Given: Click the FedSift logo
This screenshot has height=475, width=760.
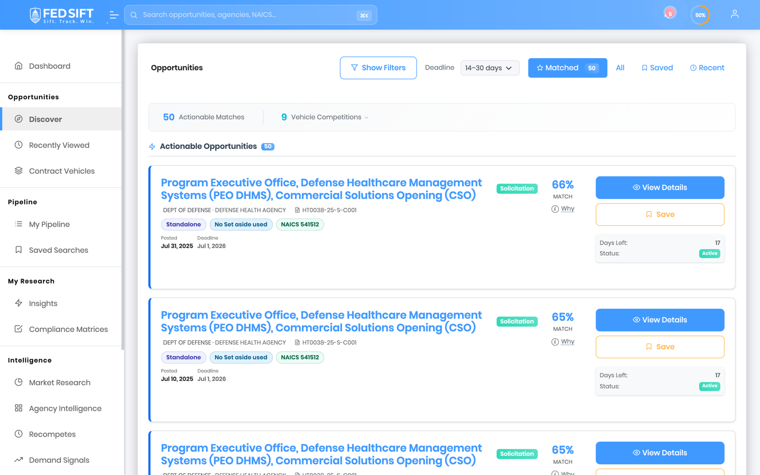Looking at the screenshot, I should coord(62,15).
